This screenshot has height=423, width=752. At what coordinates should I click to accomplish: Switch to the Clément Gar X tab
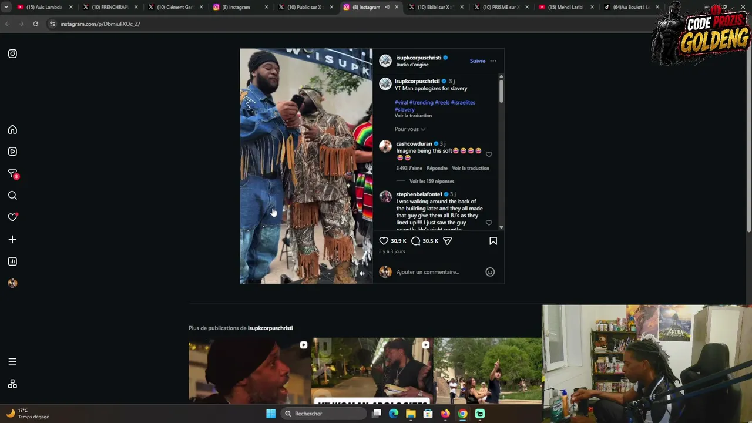(x=175, y=7)
